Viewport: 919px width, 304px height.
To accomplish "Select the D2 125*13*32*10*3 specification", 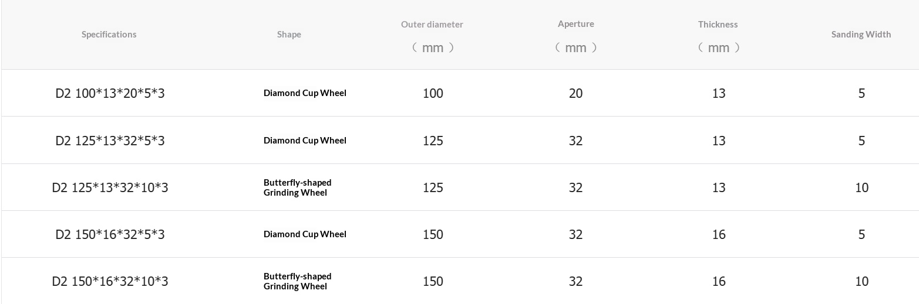I will (x=110, y=187).
